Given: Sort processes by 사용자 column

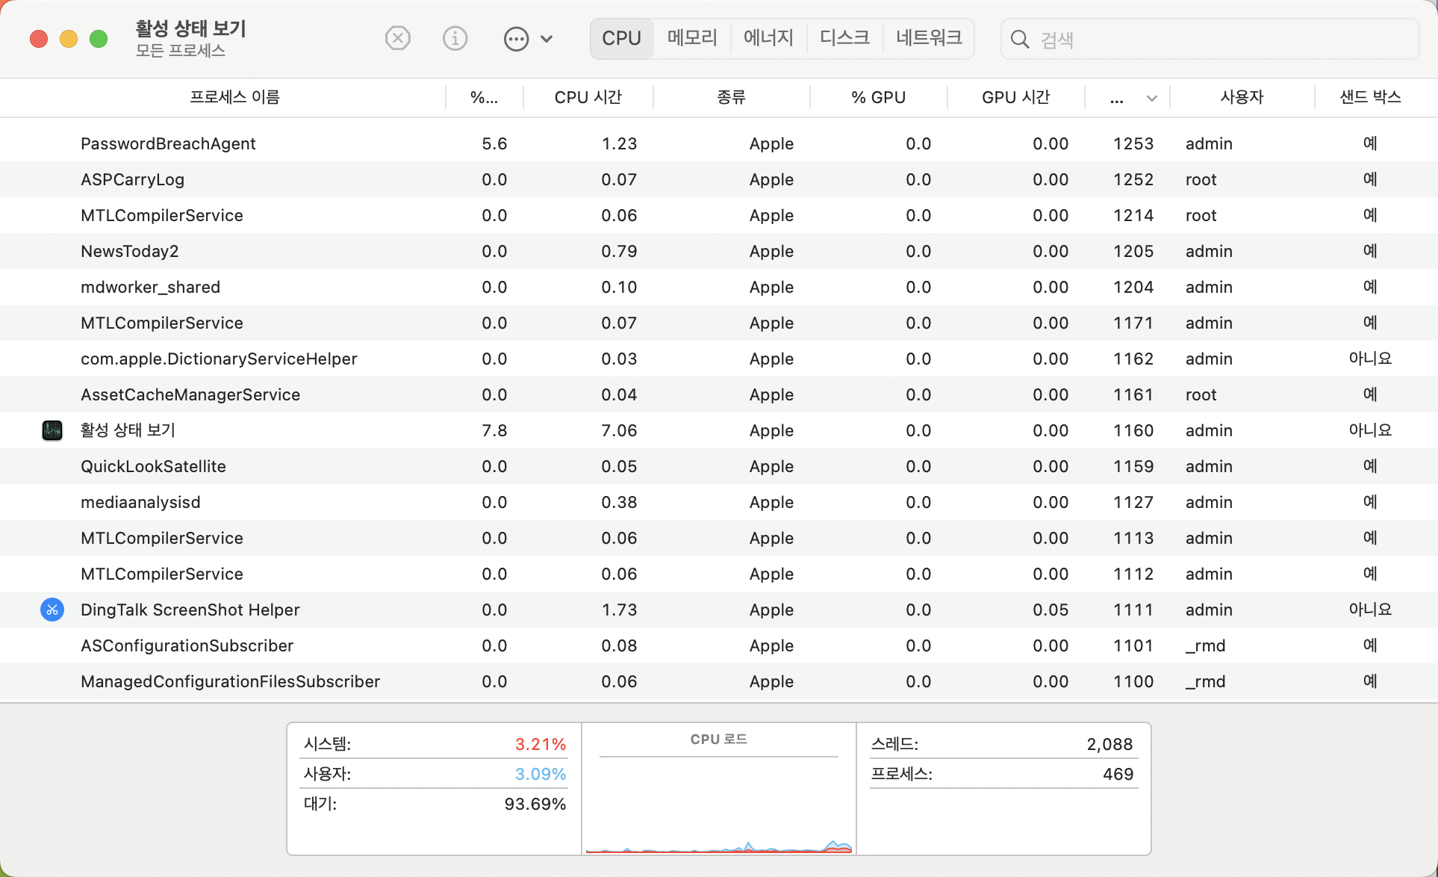Looking at the screenshot, I should [1242, 97].
